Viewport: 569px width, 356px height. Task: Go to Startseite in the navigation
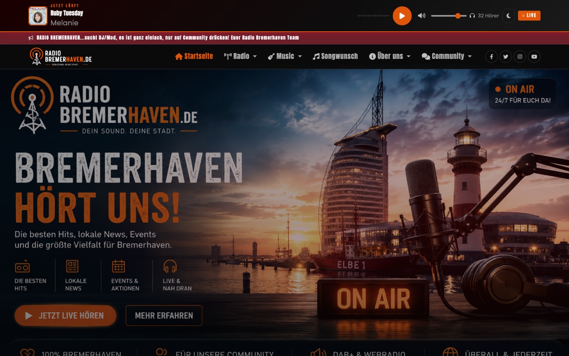click(194, 56)
